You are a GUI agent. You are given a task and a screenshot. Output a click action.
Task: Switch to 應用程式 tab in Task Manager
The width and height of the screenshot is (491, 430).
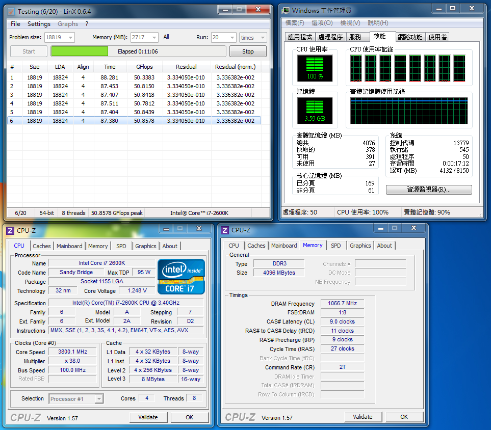[x=300, y=37]
